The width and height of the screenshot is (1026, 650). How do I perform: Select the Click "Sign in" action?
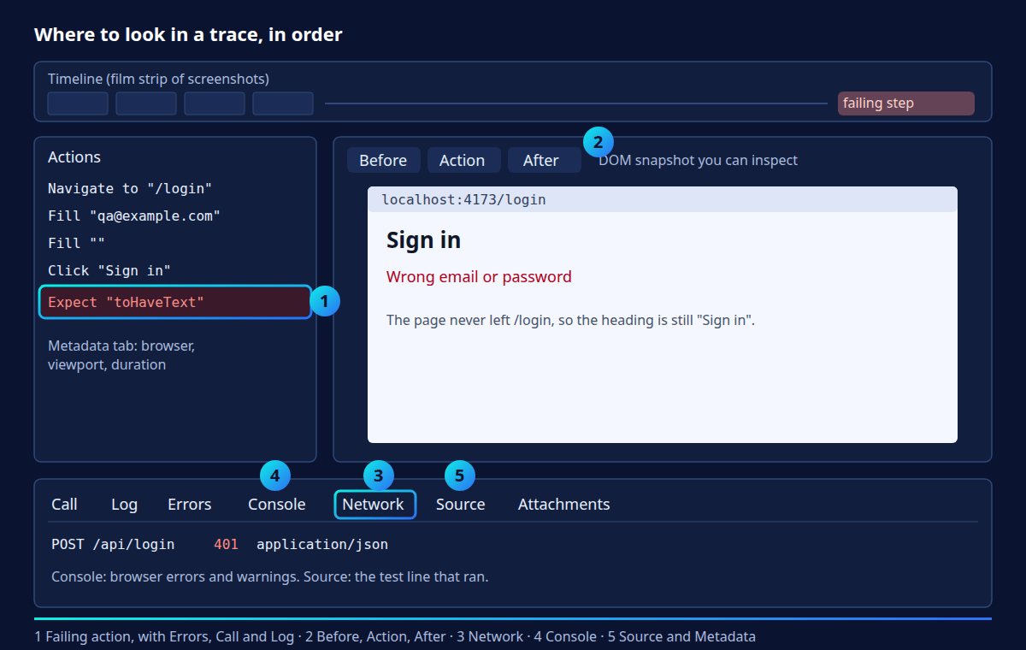click(x=109, y=270)
